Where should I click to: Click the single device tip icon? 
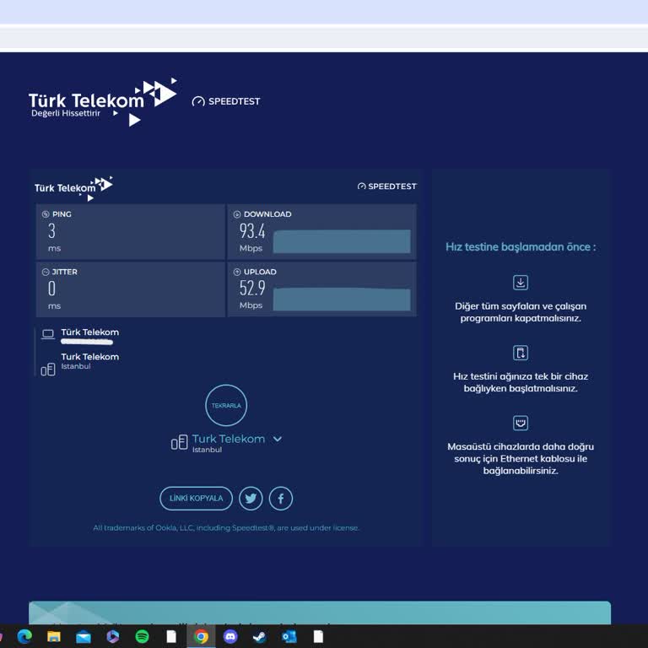coord(521,353)
